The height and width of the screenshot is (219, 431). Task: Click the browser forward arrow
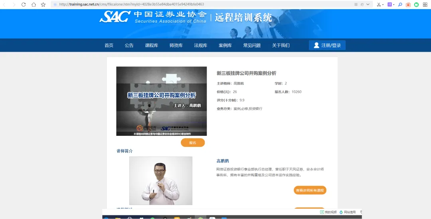pyautogui.click(x=14, y=4)
